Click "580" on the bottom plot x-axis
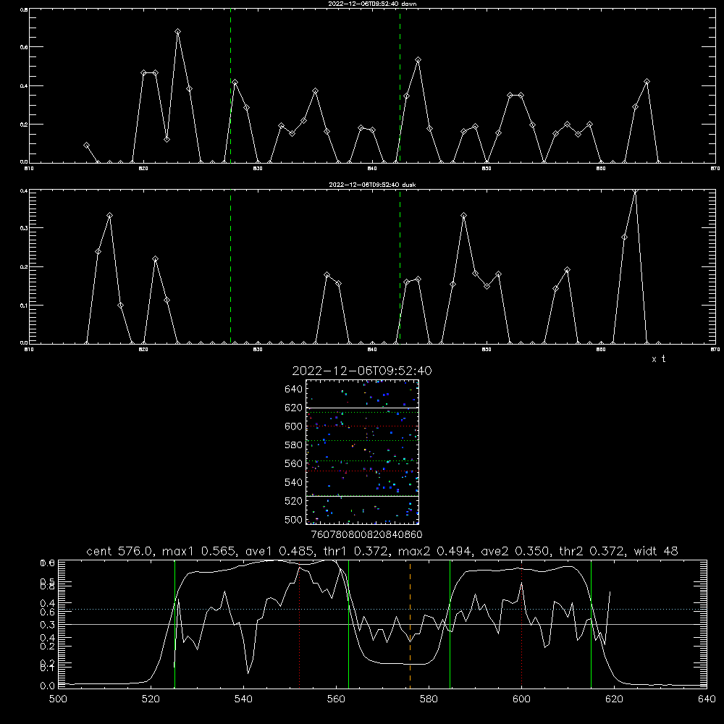The height and width of the screenshot is (724, 724). (429, 699)
